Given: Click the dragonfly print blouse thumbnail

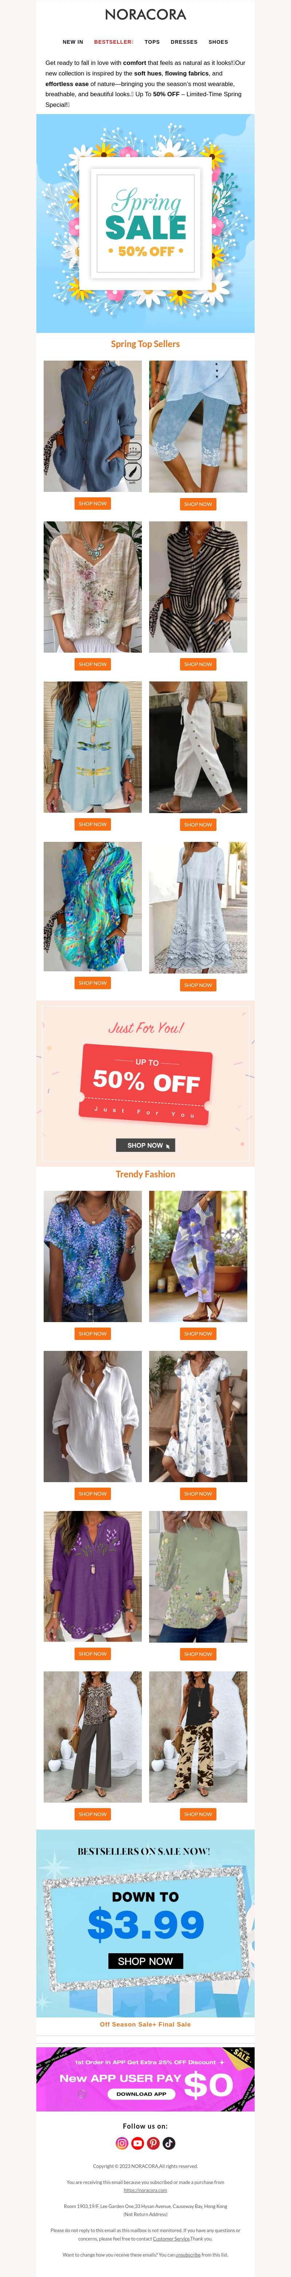Looking at the screenshot, I should pos(93,747).
